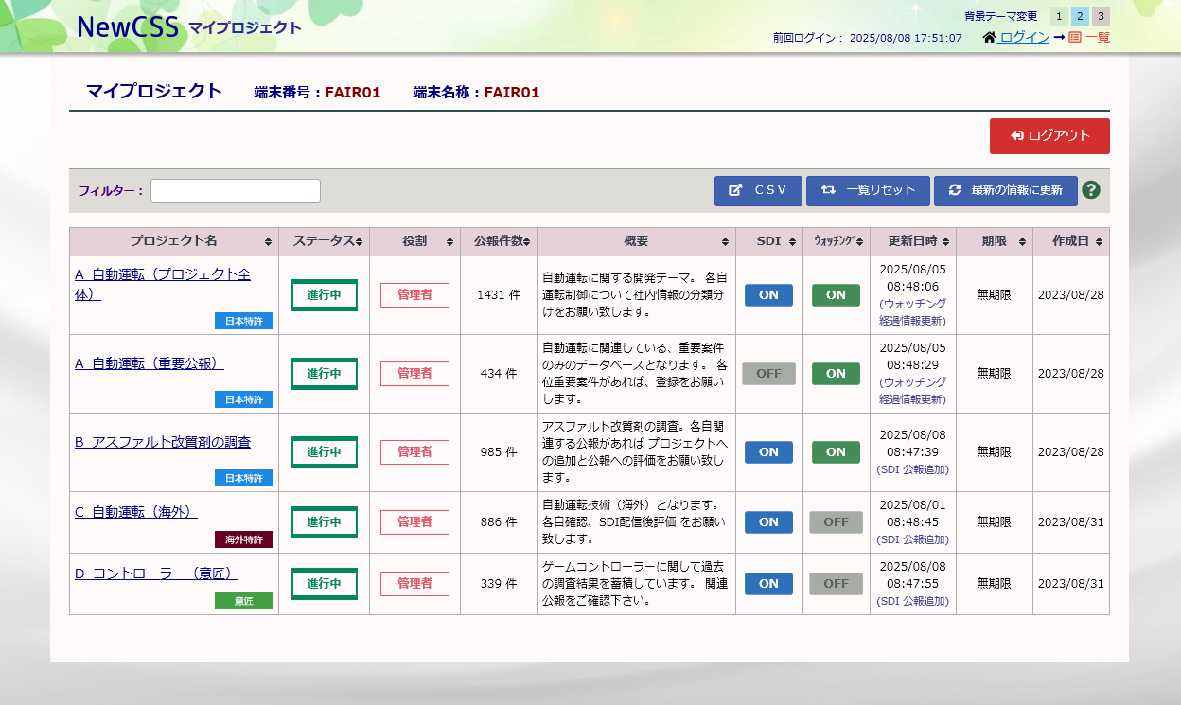Screen dimensions: 1181x705
Task: Click 管理者 role badge for C 自動運転（海外）
Action: 414,522
